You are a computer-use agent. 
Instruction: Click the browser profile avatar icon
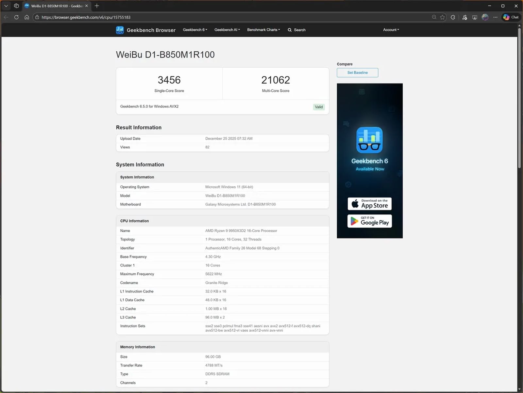pos(485,17)
